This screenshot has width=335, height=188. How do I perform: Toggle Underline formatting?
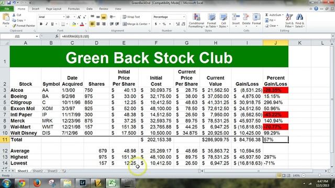pyautogui.click(x=52, y=24)
